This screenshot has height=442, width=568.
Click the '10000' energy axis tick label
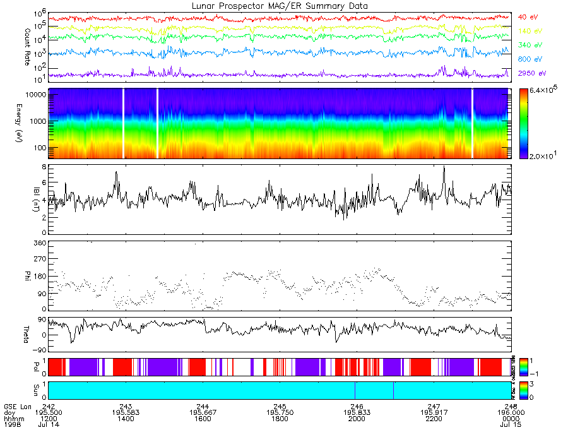point(35,95)
